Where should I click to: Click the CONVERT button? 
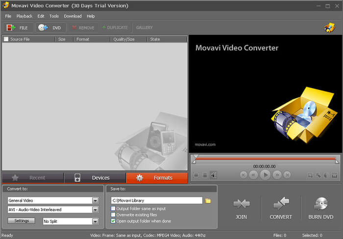281,208
